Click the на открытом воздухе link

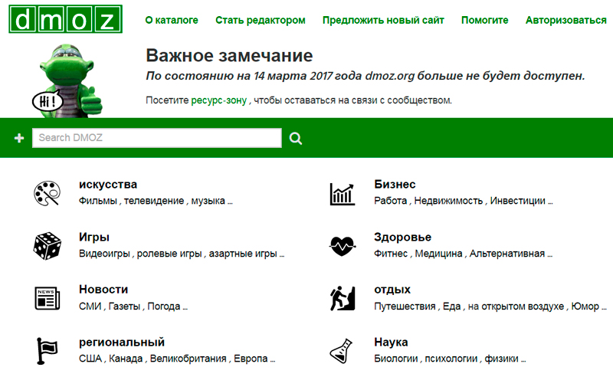pos(516,307)
